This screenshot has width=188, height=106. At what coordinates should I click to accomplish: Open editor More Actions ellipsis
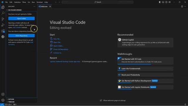185,6
